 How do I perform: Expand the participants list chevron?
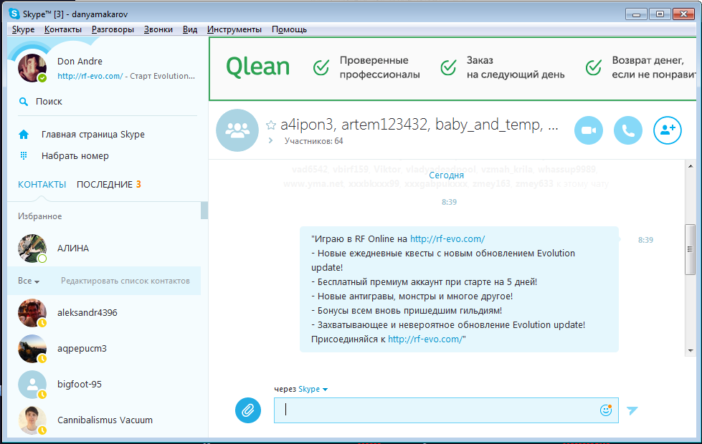coord(270,141)
